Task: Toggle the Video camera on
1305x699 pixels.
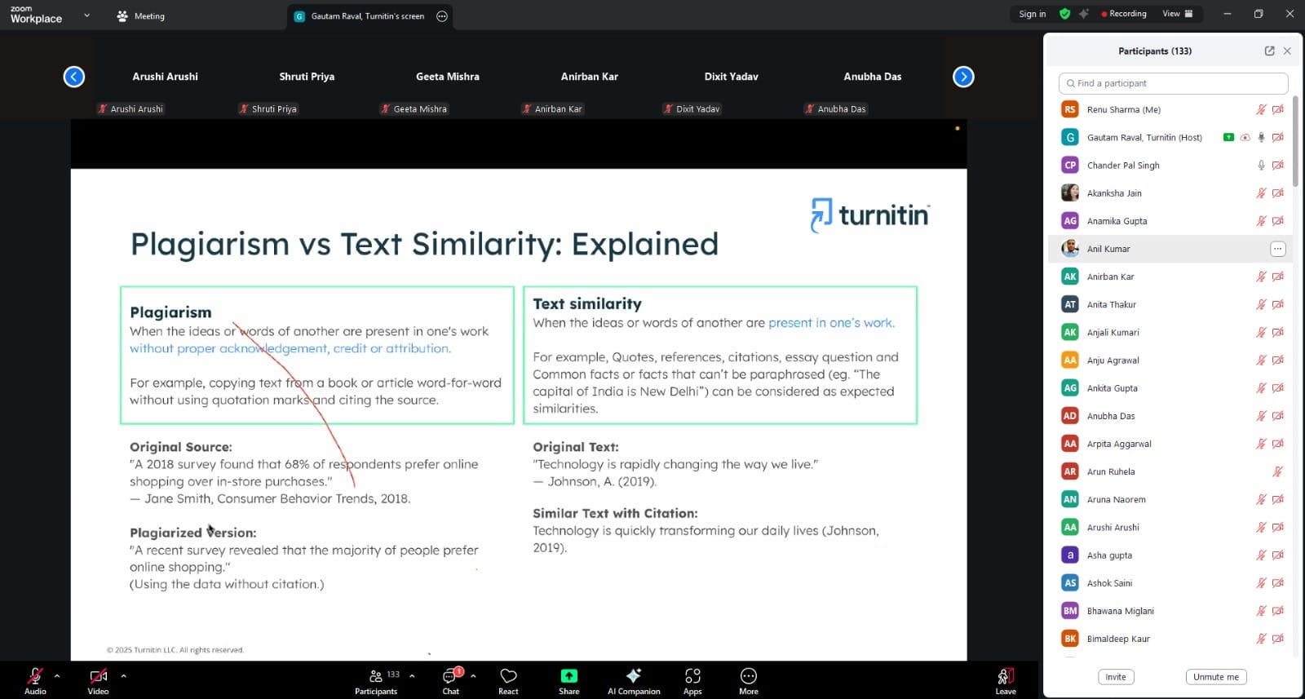Action: pos(98,676)
